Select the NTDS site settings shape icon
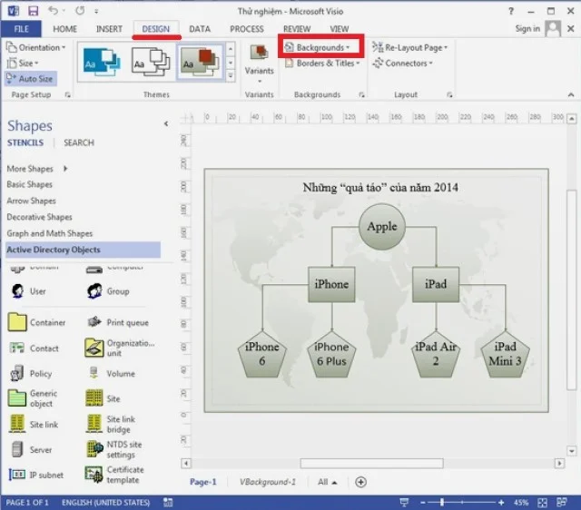This screenshot has width=581, height=510. click(x=94, y=449)
